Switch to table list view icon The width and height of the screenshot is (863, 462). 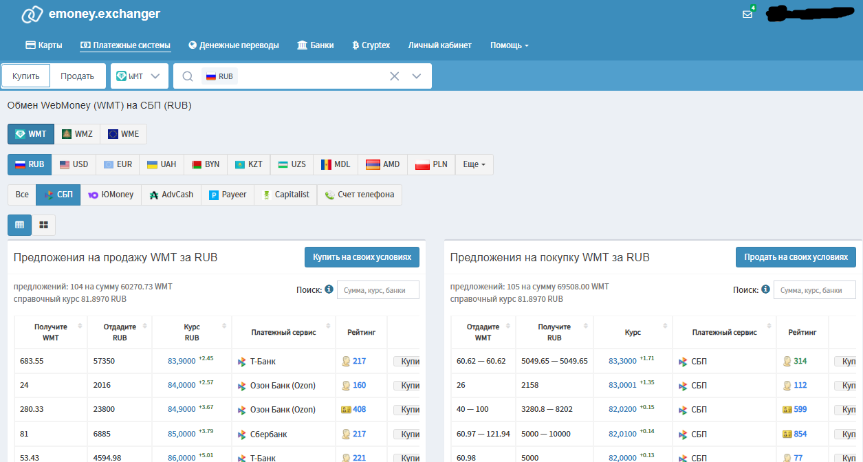19,225
